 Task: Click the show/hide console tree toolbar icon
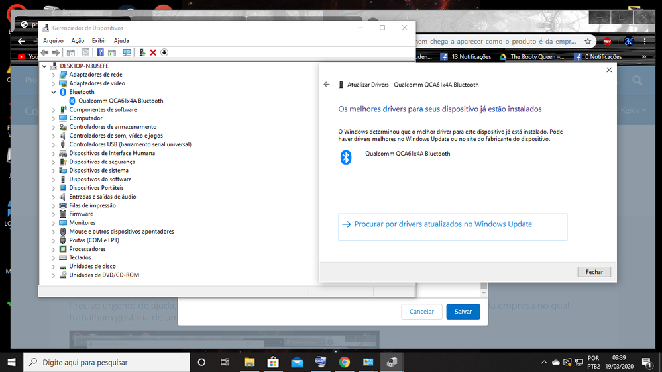tap(70, 52)
